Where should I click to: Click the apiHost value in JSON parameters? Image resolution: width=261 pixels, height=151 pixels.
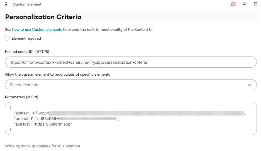click(53, 124)
